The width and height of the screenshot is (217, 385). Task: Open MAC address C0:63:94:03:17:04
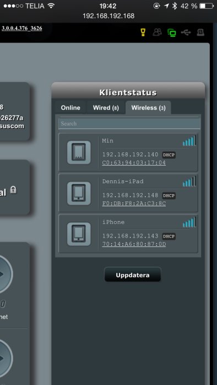point(134,163)
